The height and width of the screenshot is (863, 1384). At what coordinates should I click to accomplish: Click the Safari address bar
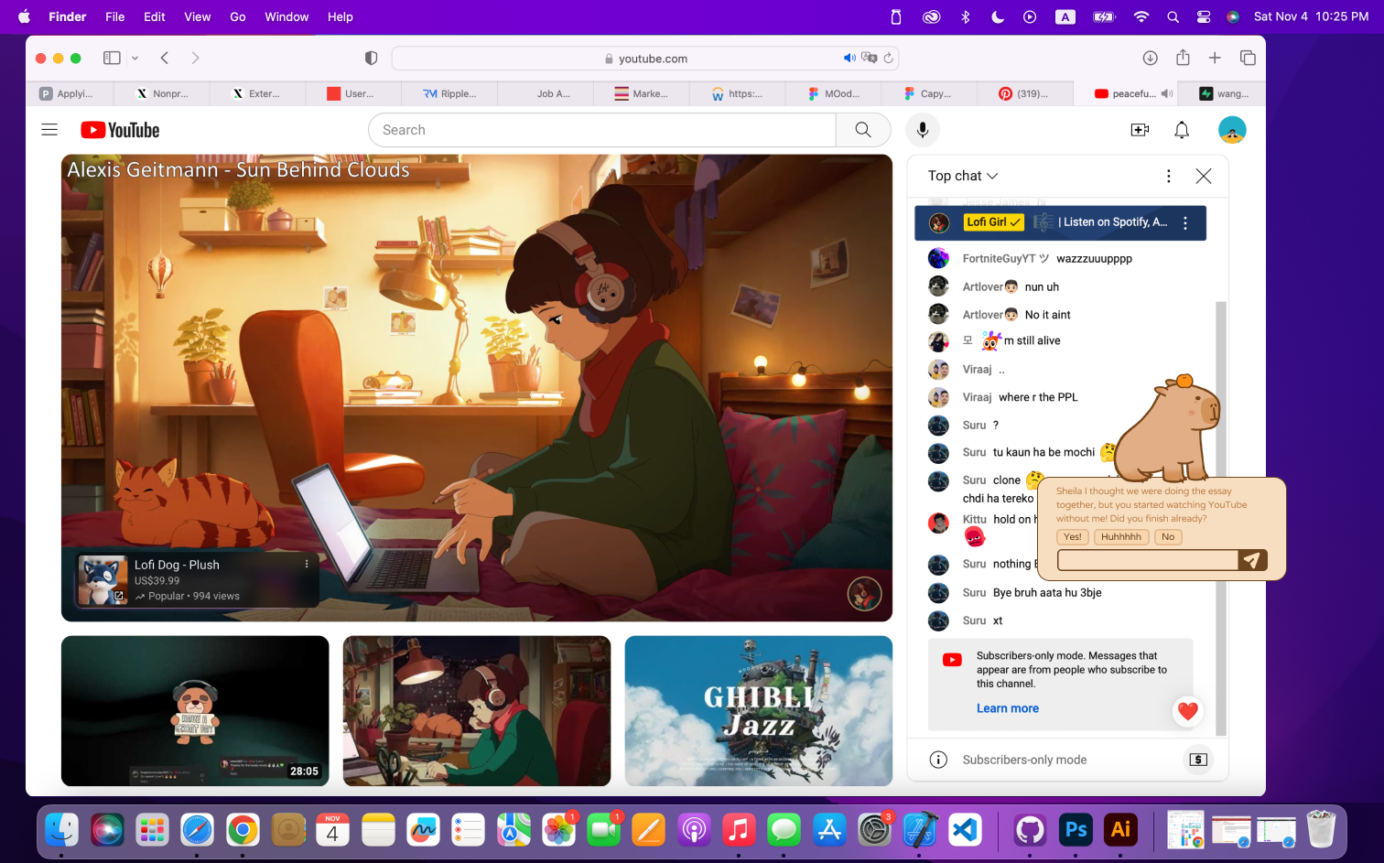coord(645,58)
